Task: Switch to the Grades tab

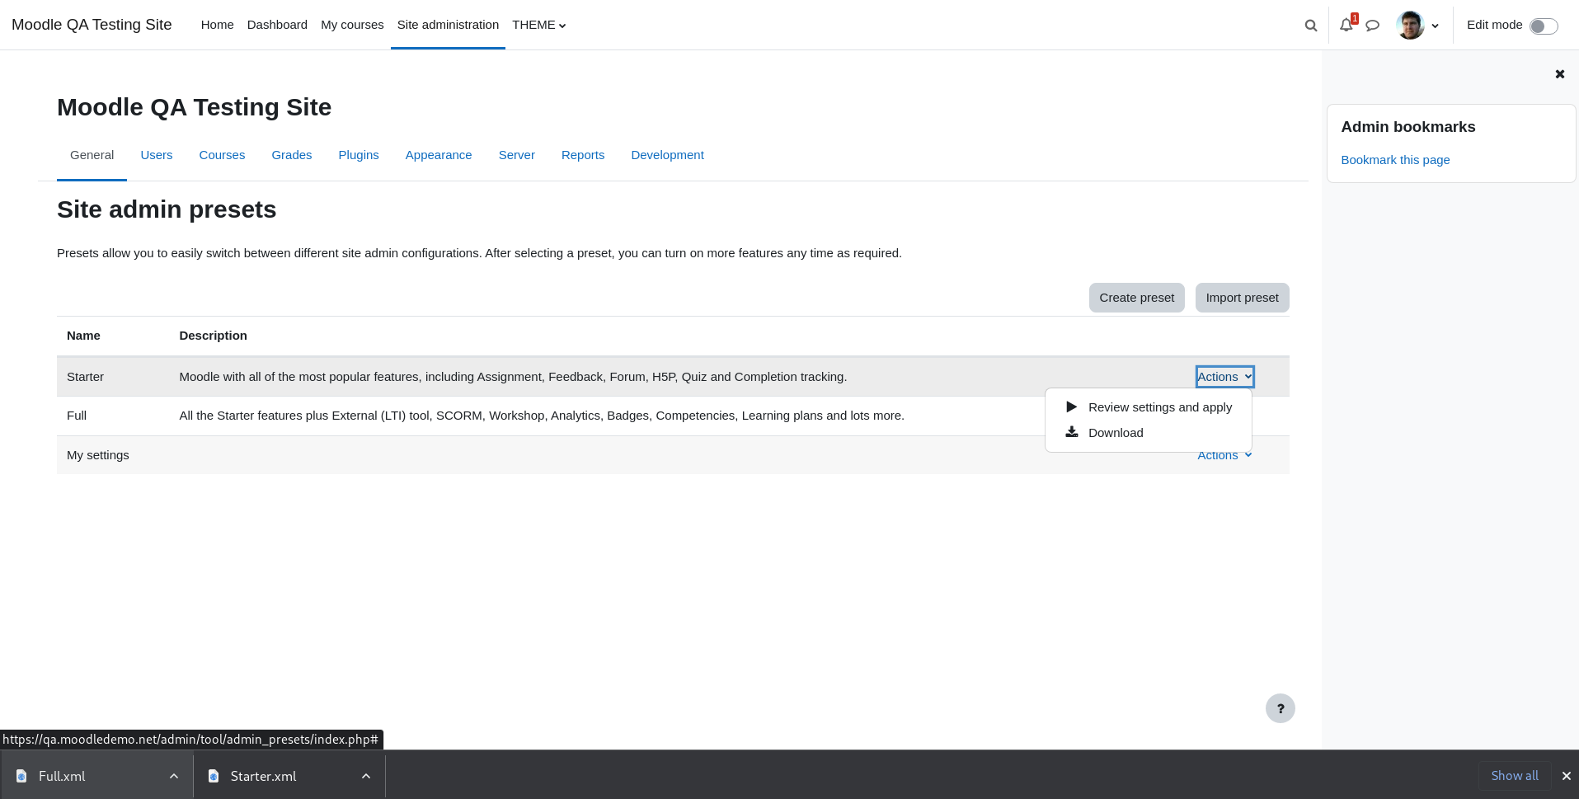Action: [x=292, y=155]
